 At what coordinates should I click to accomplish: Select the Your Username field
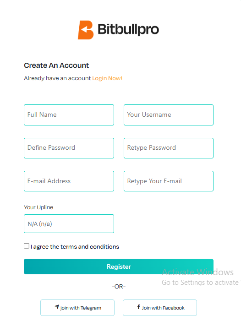(x=169, y=115)
